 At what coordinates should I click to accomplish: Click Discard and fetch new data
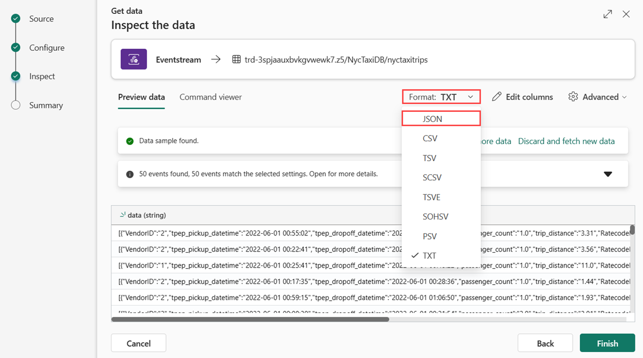pyautogui.click(x=566, y=141)
